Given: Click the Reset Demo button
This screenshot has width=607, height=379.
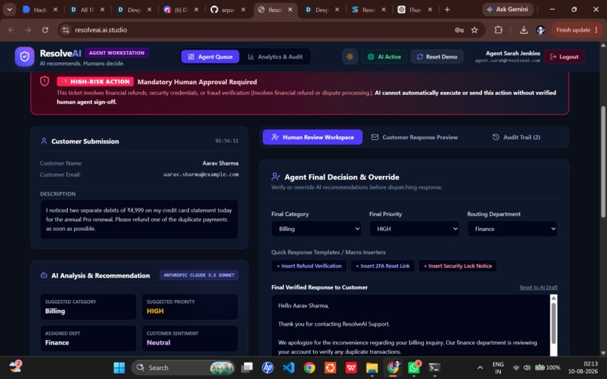Looking at the screenshot, I should pos(437,57).
